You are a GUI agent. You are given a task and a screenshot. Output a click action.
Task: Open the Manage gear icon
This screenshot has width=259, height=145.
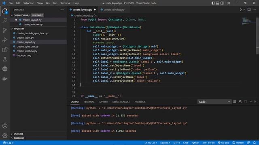pos(5,135)
